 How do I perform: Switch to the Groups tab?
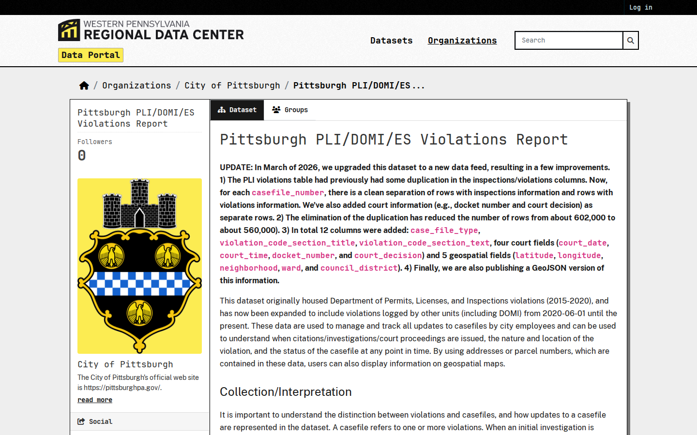point(290,110)
